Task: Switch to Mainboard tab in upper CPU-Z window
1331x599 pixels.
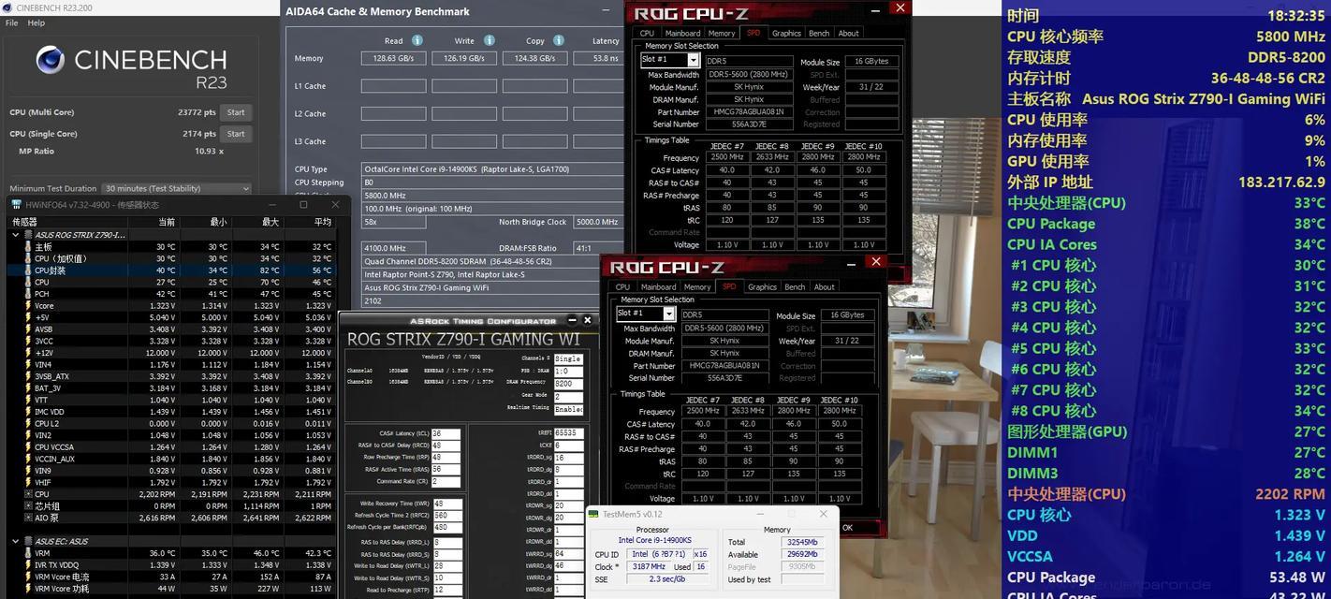Action: click(x=682, y=33)
